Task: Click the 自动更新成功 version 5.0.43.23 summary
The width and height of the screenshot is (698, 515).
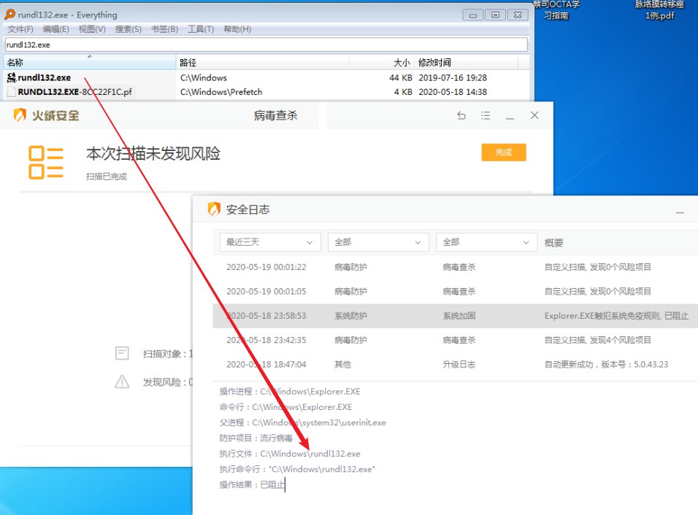Action: 606,364
